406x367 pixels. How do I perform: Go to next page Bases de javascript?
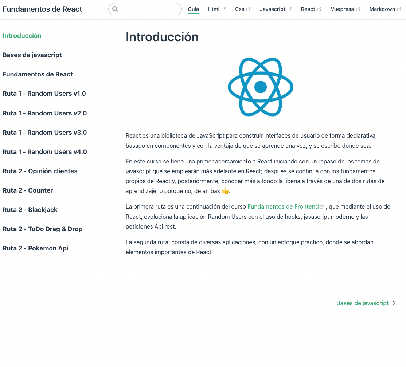point(362,303)
